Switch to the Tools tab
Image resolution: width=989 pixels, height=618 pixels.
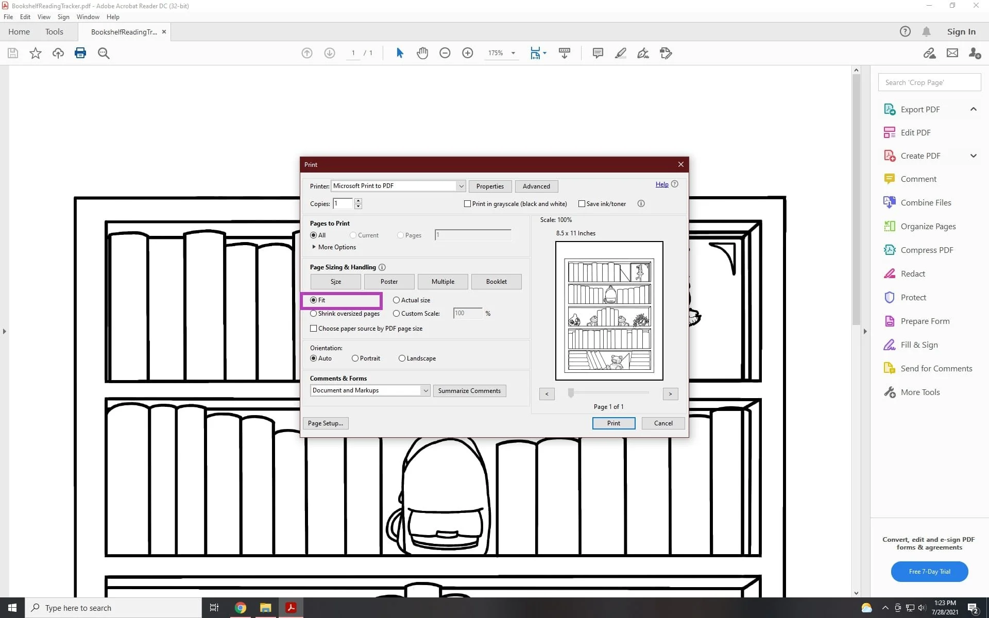point(54,31)
